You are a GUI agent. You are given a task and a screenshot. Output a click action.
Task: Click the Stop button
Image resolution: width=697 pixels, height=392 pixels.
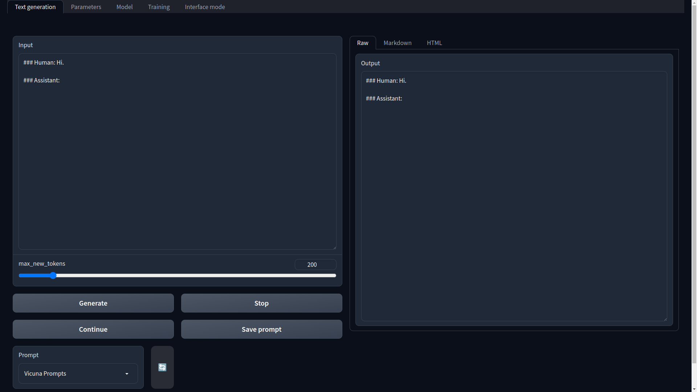coord(261,303)
